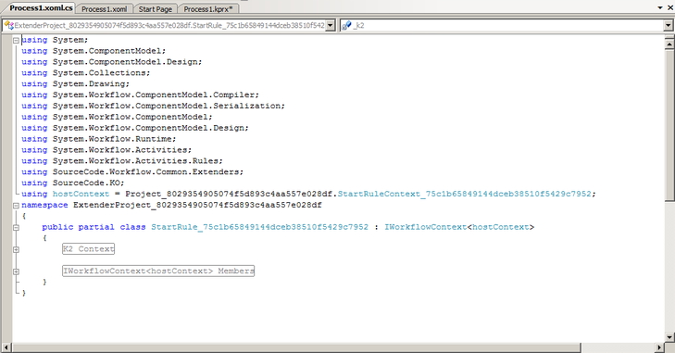Click the class name StartRule_75c1b65849144dceb38510f5429c7952
The width and height of the screenshot is (675, 353).
[x=259, y=227]
